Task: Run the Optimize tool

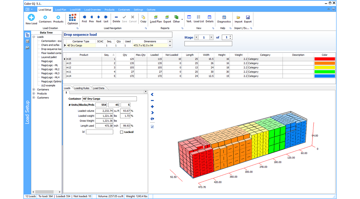Action: point(73,19)
